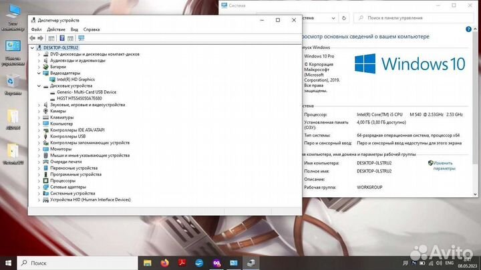Click refresh button in System window address bar

click(344, 18)
